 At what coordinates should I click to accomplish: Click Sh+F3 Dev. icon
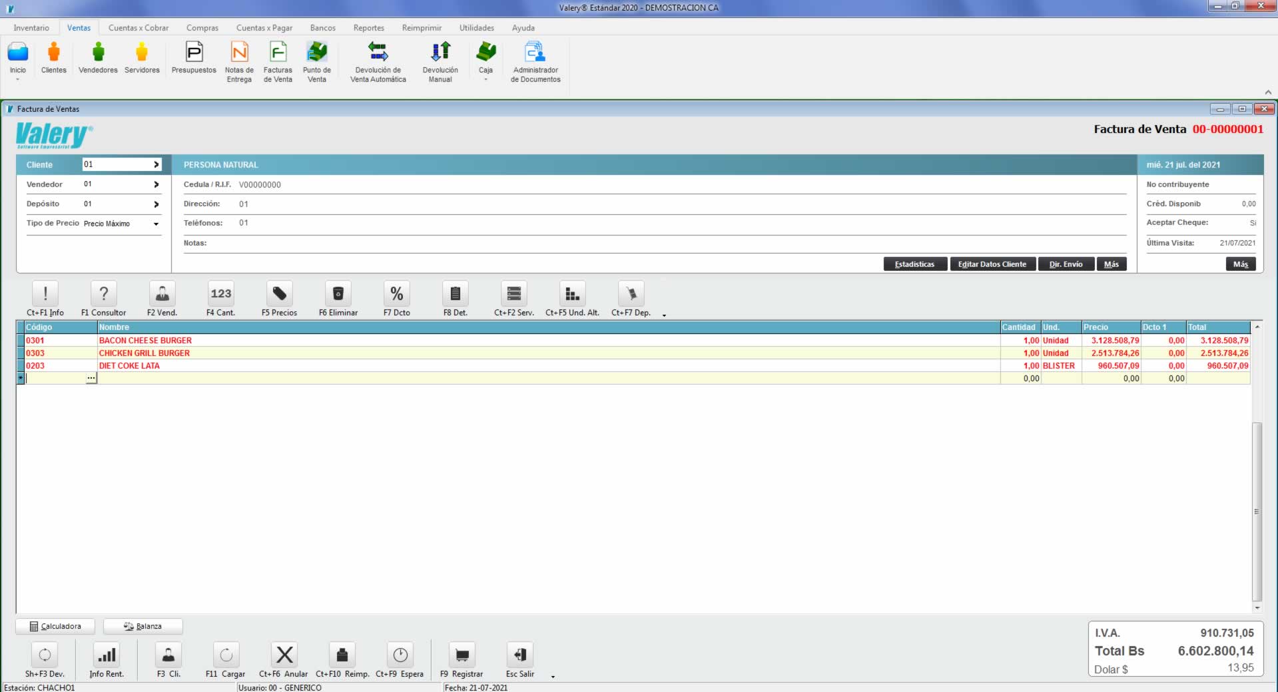tap(45, 655)
